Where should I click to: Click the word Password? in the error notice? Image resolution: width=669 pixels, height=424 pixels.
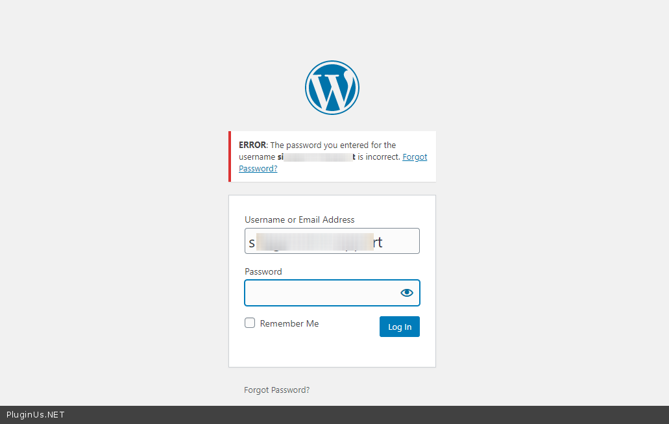coord(258,168)
